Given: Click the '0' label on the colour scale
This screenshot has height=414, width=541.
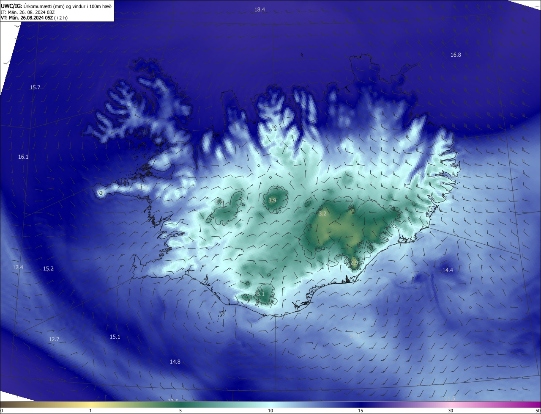Looking at the screenshot, I should [x=2, y=411].
